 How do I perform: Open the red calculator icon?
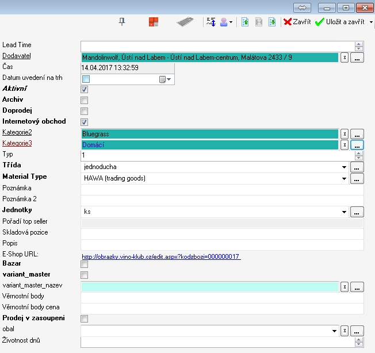pyautogui.click(x=154, y=22)
